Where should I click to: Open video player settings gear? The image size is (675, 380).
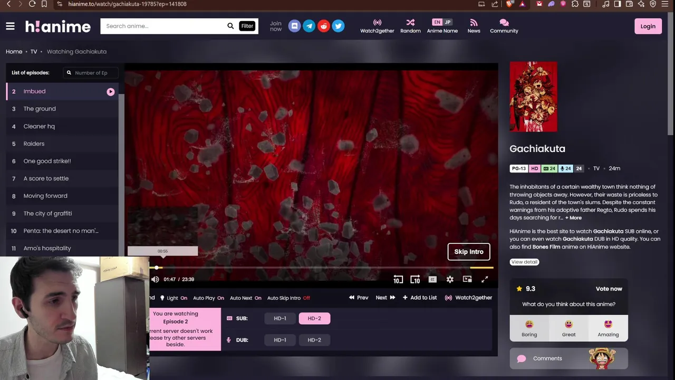click(x=450, y=279)
